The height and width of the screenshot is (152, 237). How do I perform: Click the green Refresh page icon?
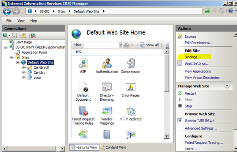tap(207, 11)
